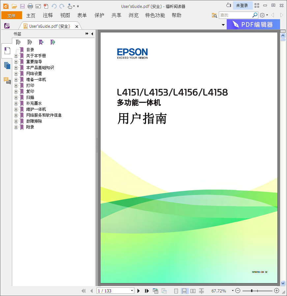Go to previous page arrow
Viewport: 287px width, 296px height.
click(92, 291)
